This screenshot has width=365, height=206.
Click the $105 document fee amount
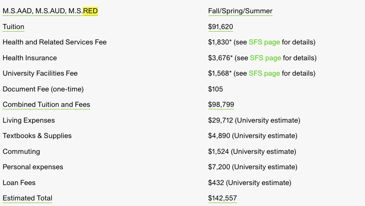coord(216,89)
